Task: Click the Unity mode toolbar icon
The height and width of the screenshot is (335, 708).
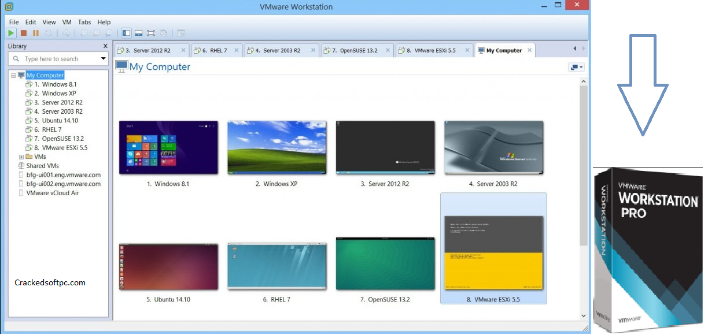Action: coord(164,33)
